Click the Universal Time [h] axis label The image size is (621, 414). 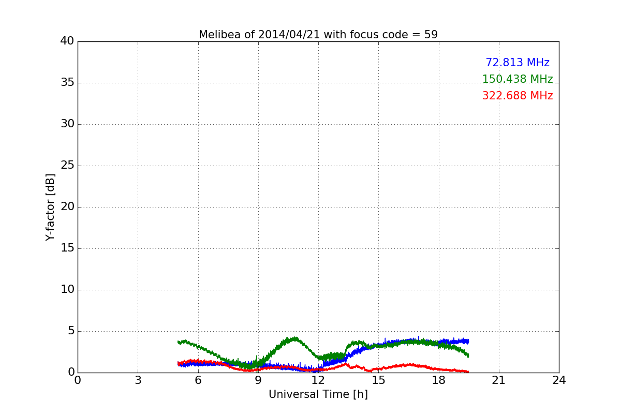tap(318, 394)
